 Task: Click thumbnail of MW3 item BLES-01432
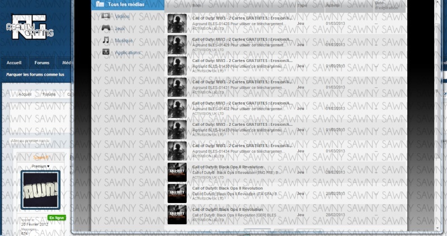[x=177, y=108]
